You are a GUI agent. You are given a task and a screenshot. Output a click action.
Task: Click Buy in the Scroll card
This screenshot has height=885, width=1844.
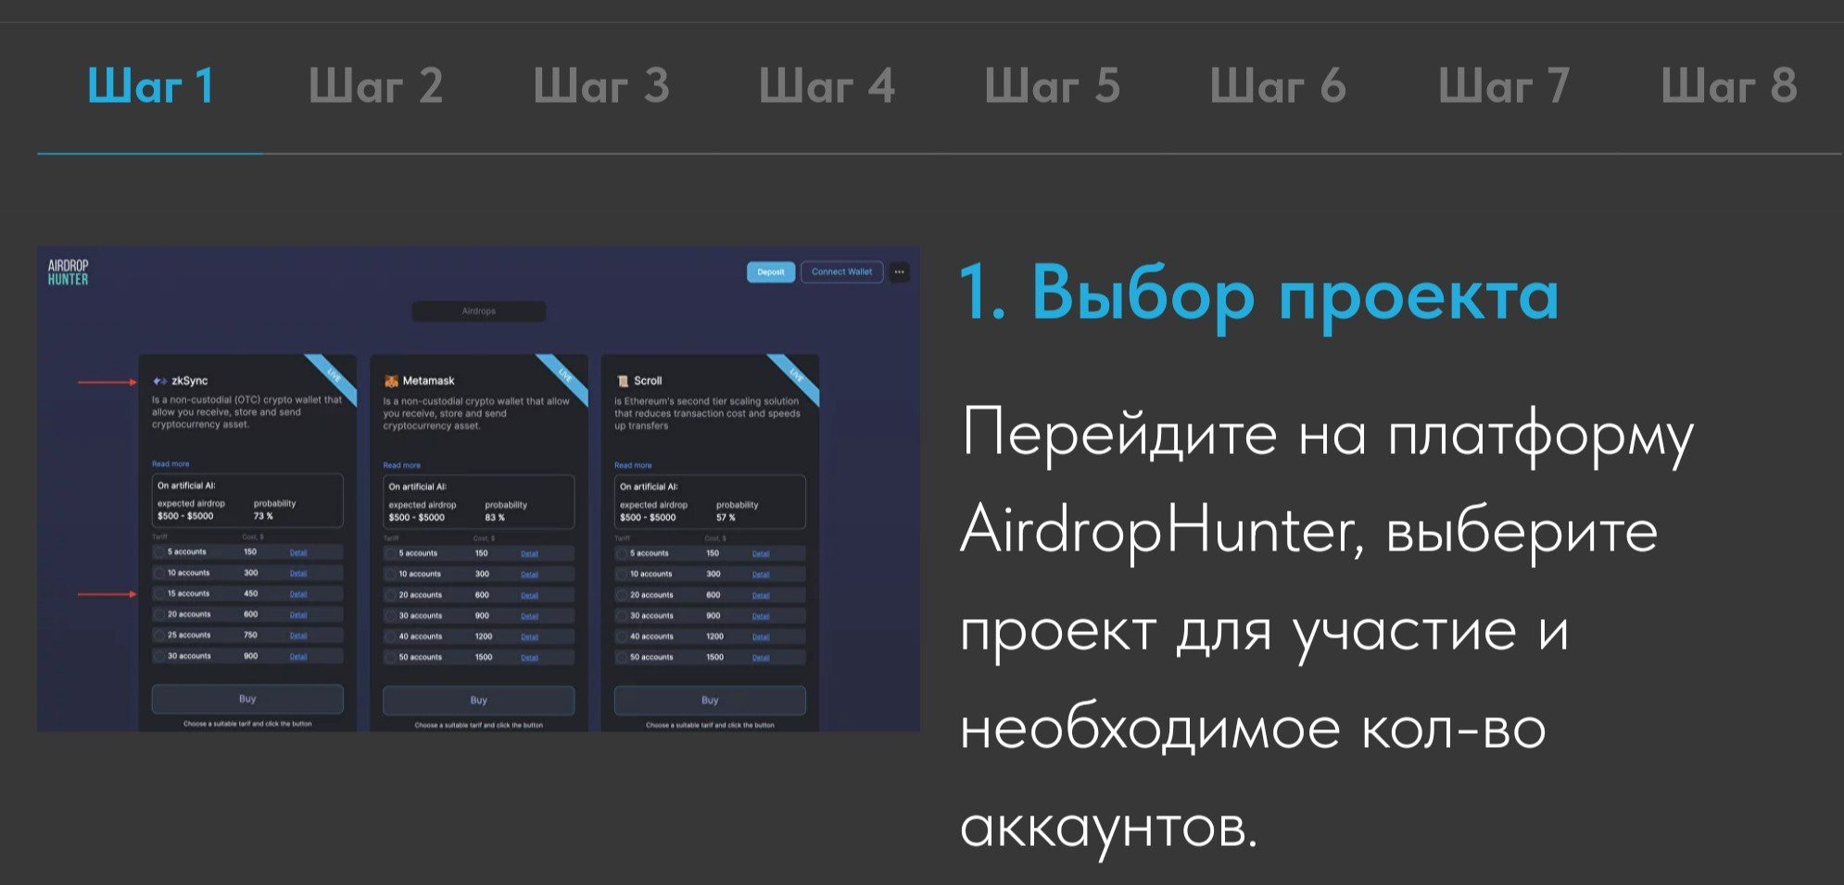click(710, 701)
